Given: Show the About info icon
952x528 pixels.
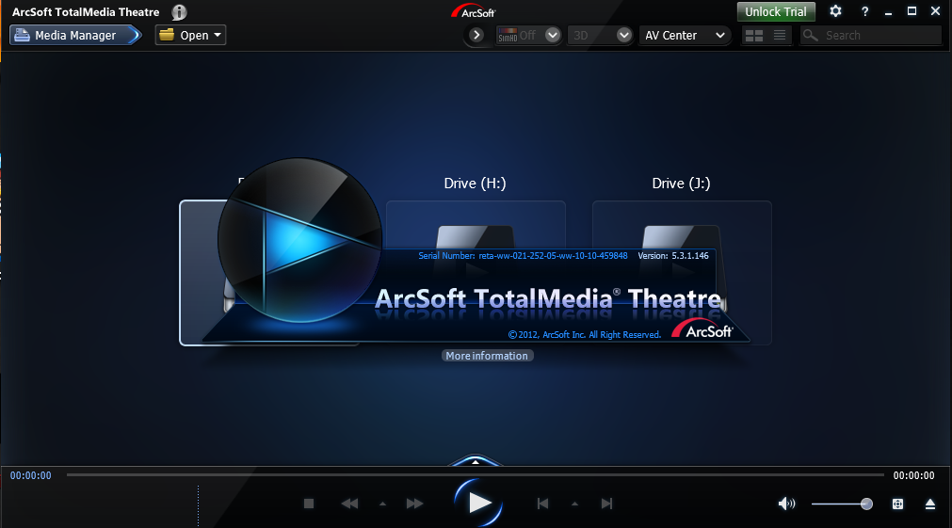Looking at the screenshot, I should pyautogui.click(x=179, y=12).
